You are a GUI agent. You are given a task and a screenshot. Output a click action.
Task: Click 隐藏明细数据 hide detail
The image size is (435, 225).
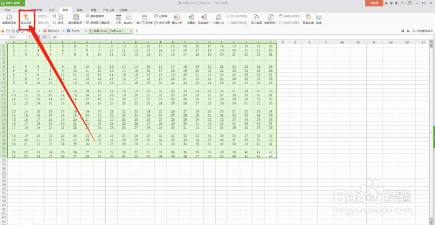tap(236, 23)
